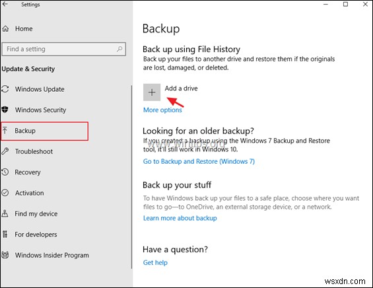The image size is (373, 288).
Task: Select the Activation section
Action: (x=30, y=193)
